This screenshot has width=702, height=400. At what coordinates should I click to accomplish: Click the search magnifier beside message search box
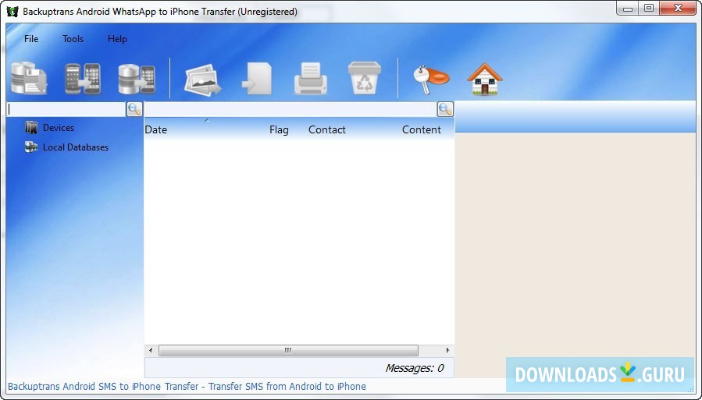coord(445,109)
